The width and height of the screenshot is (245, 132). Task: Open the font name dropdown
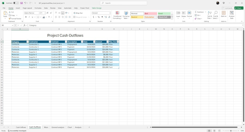tap(39, 13)
